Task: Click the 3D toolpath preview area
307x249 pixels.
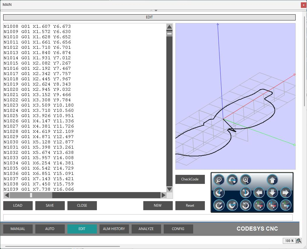Action: click(235, 96)
